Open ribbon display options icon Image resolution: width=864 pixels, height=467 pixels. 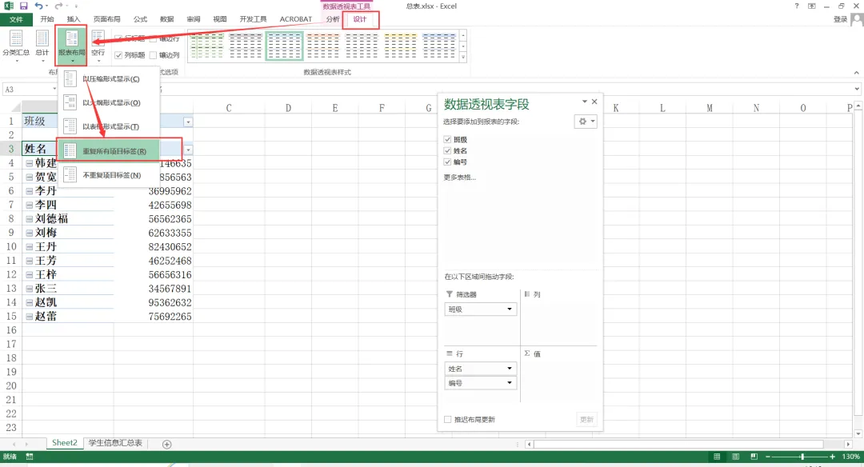click(x=812, y=6)
